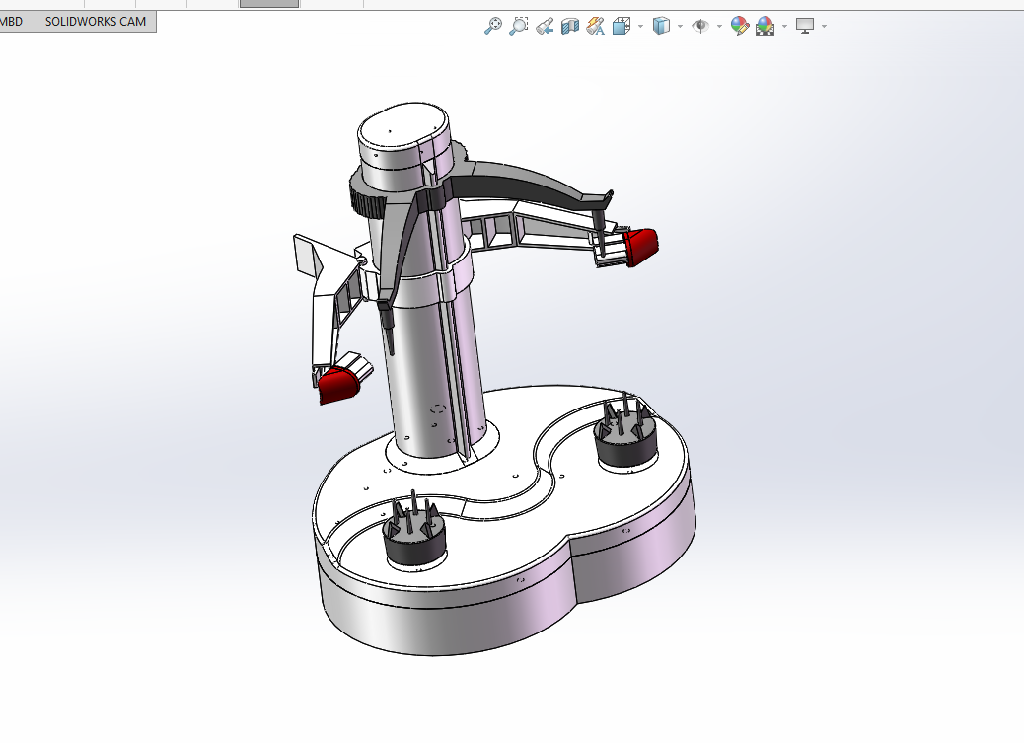Expand the Display Style dropdown arrow
Image resolution: width=1024 pixels, height=743 pixels.
click(x=680, y=26)
